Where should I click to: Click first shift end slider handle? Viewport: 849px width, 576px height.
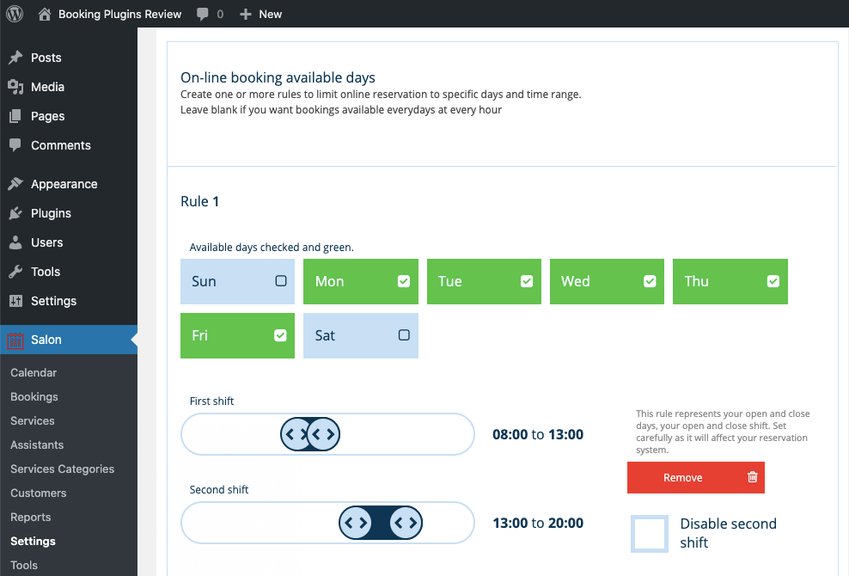click(x=324, y=434)
